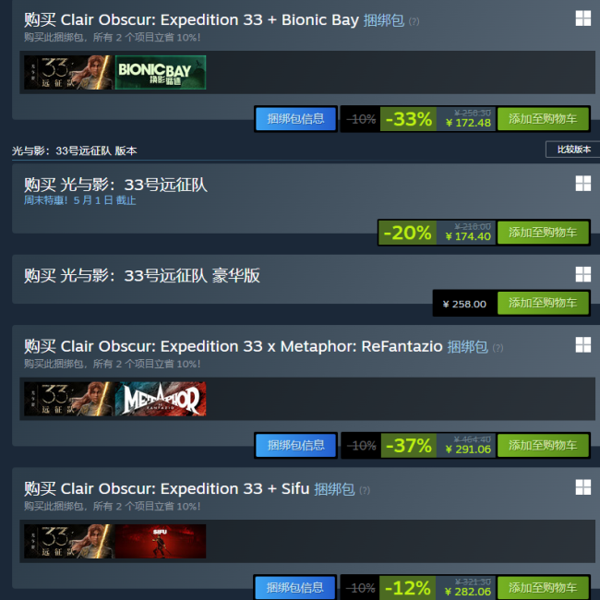This screenshot has height=600, width=600.
Task: Open the Sifu game thumbnail
Action: pos(161,541)
